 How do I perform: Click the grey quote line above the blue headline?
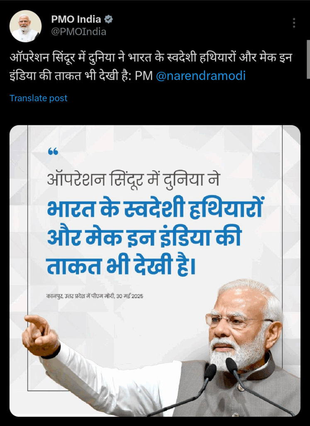[x=133, y=180]
